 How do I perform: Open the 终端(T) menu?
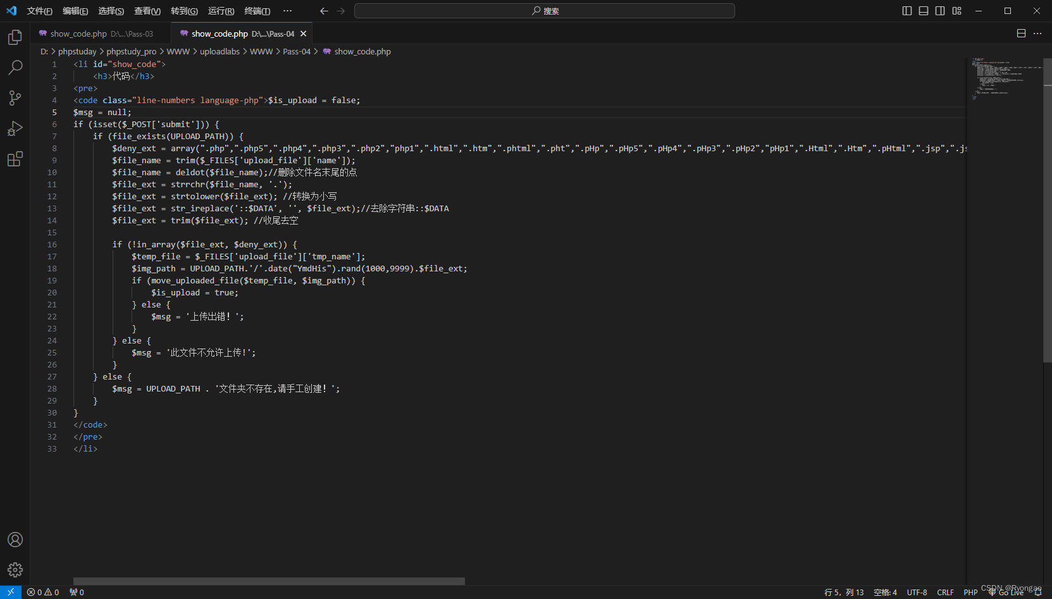(257, 11)
